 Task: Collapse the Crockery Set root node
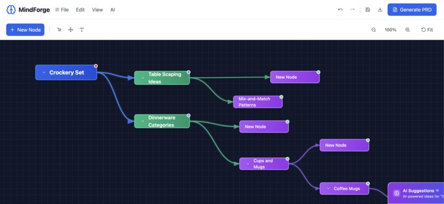[x=44, y=73]
